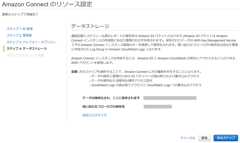This screenshot has height=143, width=240.
Task: Click the S3 バケットへの読み取り permission line
Action: click(144, 76)
